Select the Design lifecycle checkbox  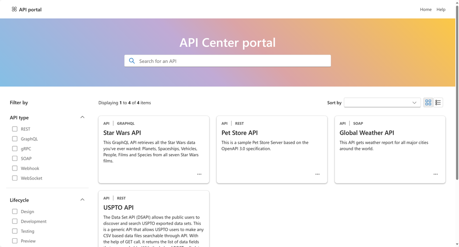tap(15, 212)
